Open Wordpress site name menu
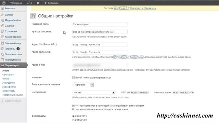The height and width of the screenshot is (123, 219). click(x=16, y=3)
